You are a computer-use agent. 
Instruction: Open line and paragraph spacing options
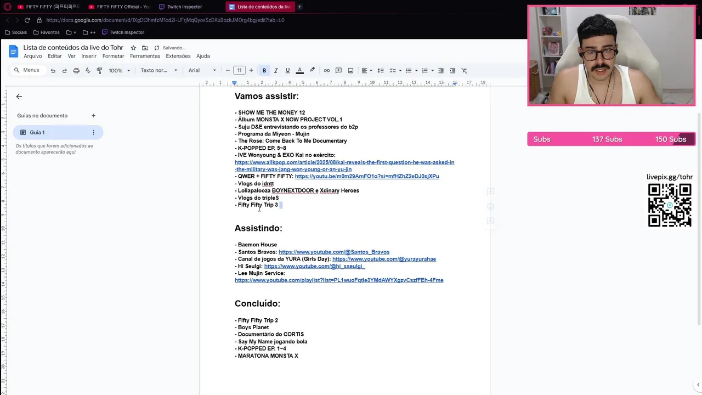pos(380,71)
